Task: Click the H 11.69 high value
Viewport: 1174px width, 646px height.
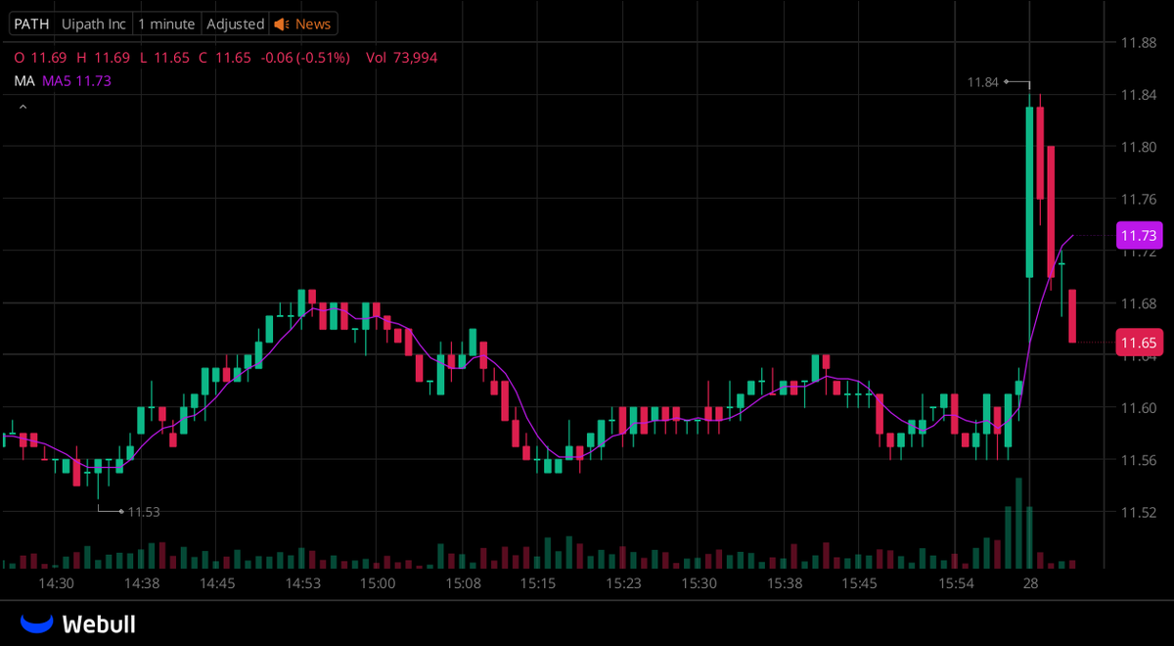Action: [x=103, y=58]
